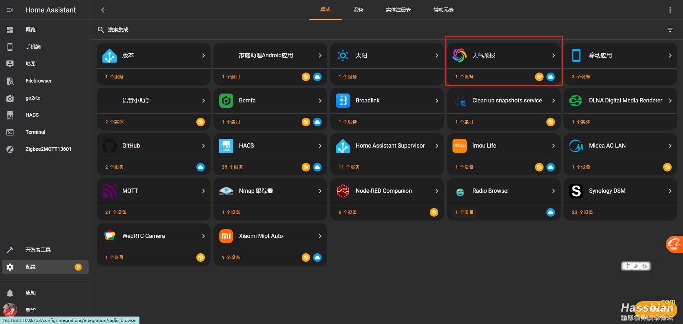Open 开发者工具 developer tools

pos(45,250)
